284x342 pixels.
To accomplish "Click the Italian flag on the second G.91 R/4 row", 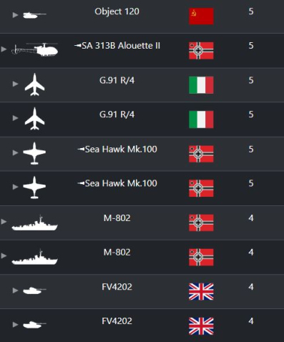I will click(201, 119).
